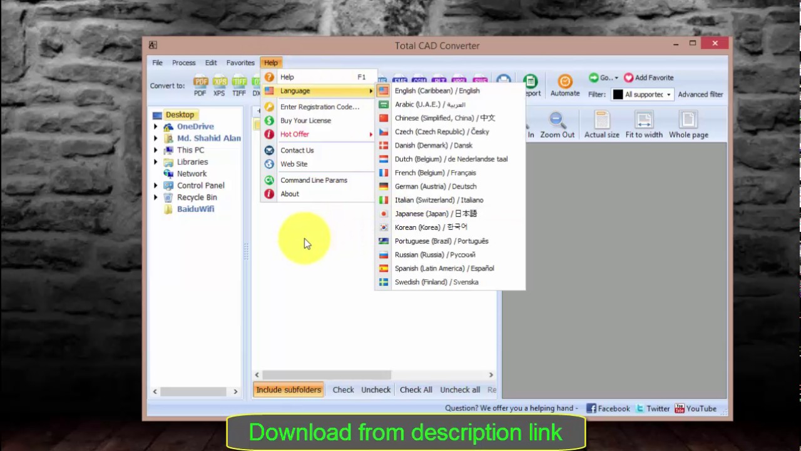This screenshot has width=801, height=451.
Task: Close the open Help menu tab
Action: [271, 63]
